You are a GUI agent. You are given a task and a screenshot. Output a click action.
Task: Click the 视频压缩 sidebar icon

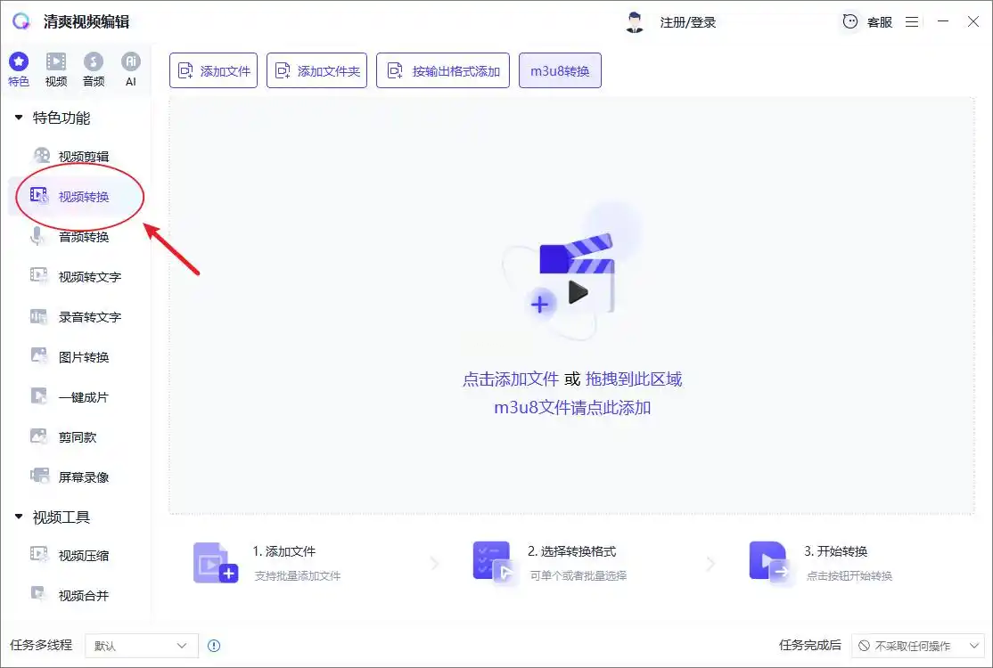tap(39, 555)
